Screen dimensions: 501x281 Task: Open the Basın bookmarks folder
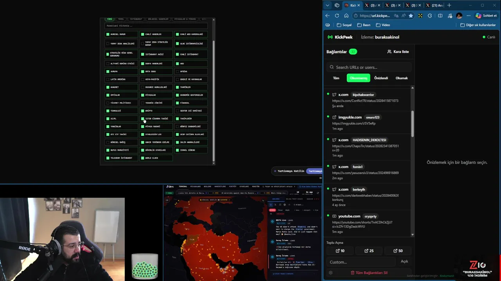[x=364, y=25]
